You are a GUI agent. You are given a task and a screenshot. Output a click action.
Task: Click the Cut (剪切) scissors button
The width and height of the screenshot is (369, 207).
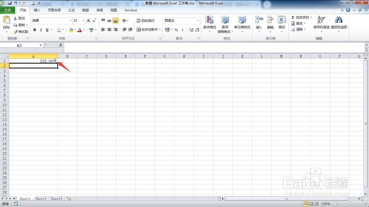point(19,18)
